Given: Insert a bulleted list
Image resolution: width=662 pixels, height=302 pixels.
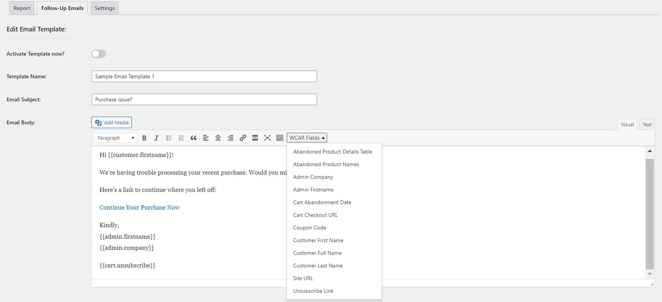Looking at the screenshot, I should [169, 138].
